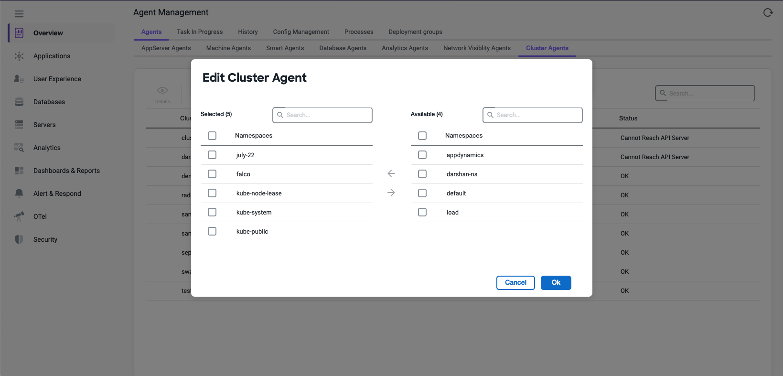
Task: Toggle the select-all checkbox in Available Namespaces header
Action: tap(422, 136)
